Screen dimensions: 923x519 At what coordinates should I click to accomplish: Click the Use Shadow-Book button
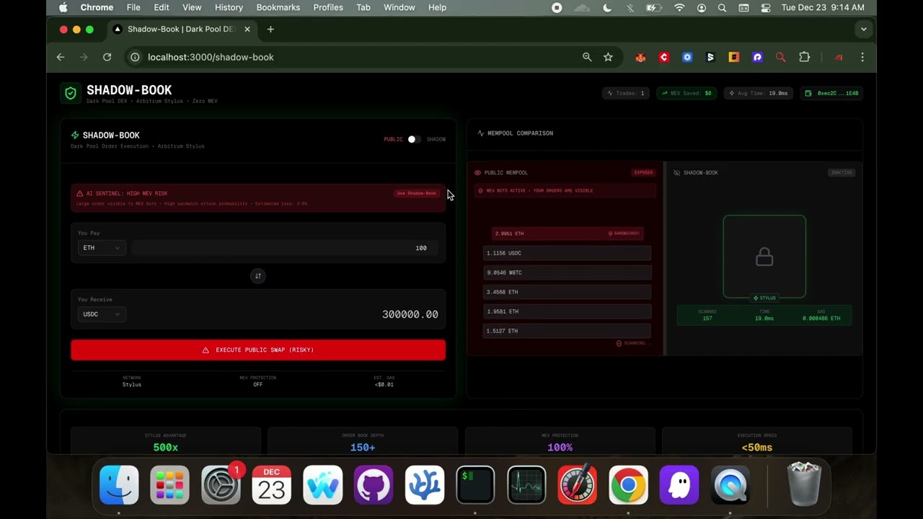pos(417,193)
